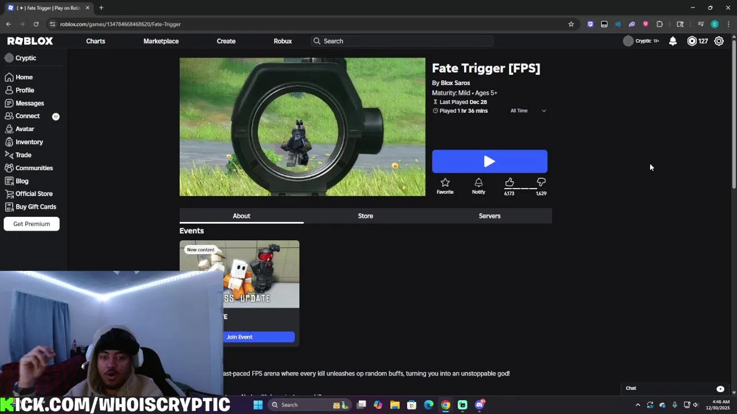This screenshot has height=414, width=737.
Task: Open Create in the top navigation
Action: click(x=226, y=41)
